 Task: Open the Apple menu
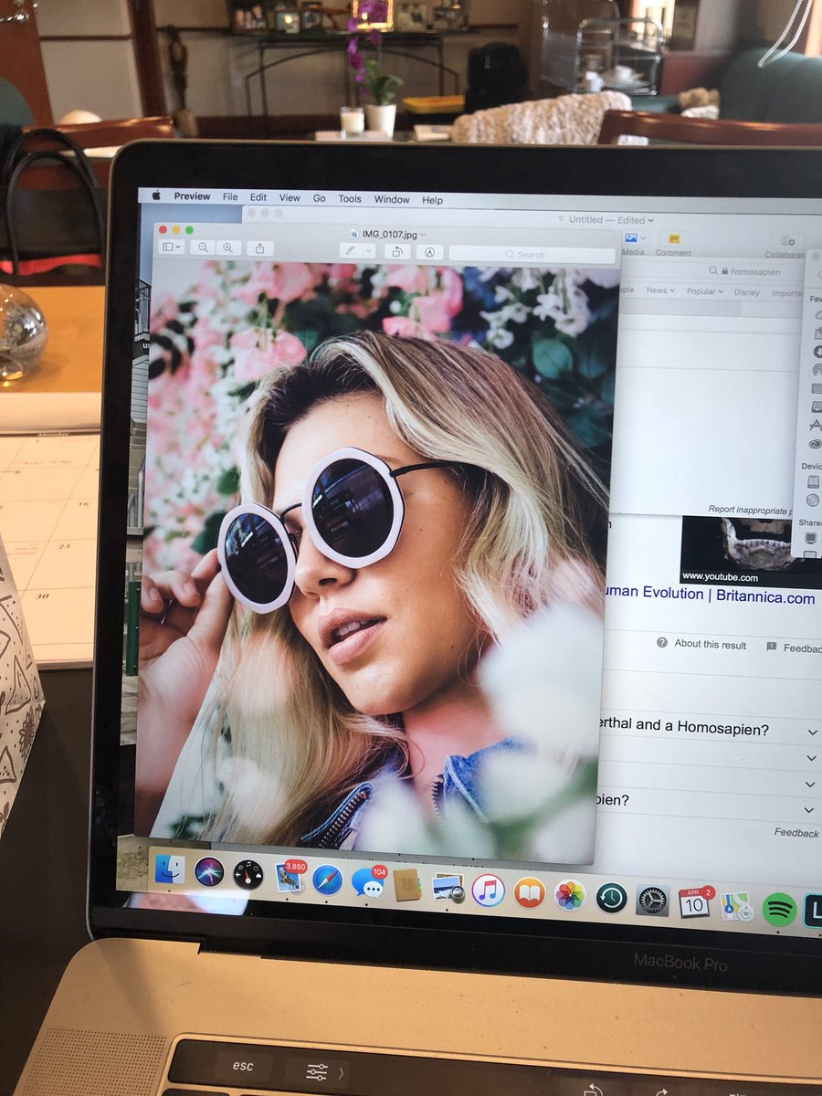click(155, 195)
